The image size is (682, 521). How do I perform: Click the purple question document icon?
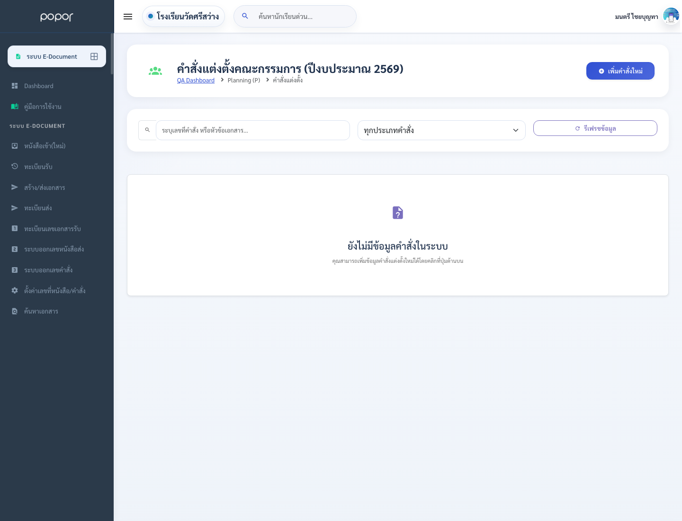pos(398,213)
